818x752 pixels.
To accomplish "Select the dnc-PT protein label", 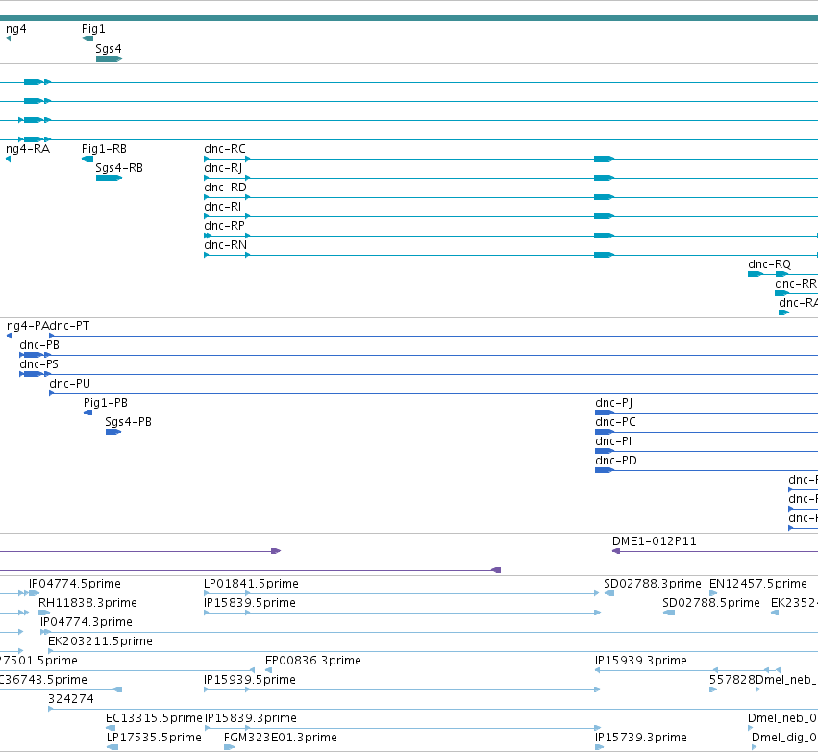I will [x=69, y=326].
